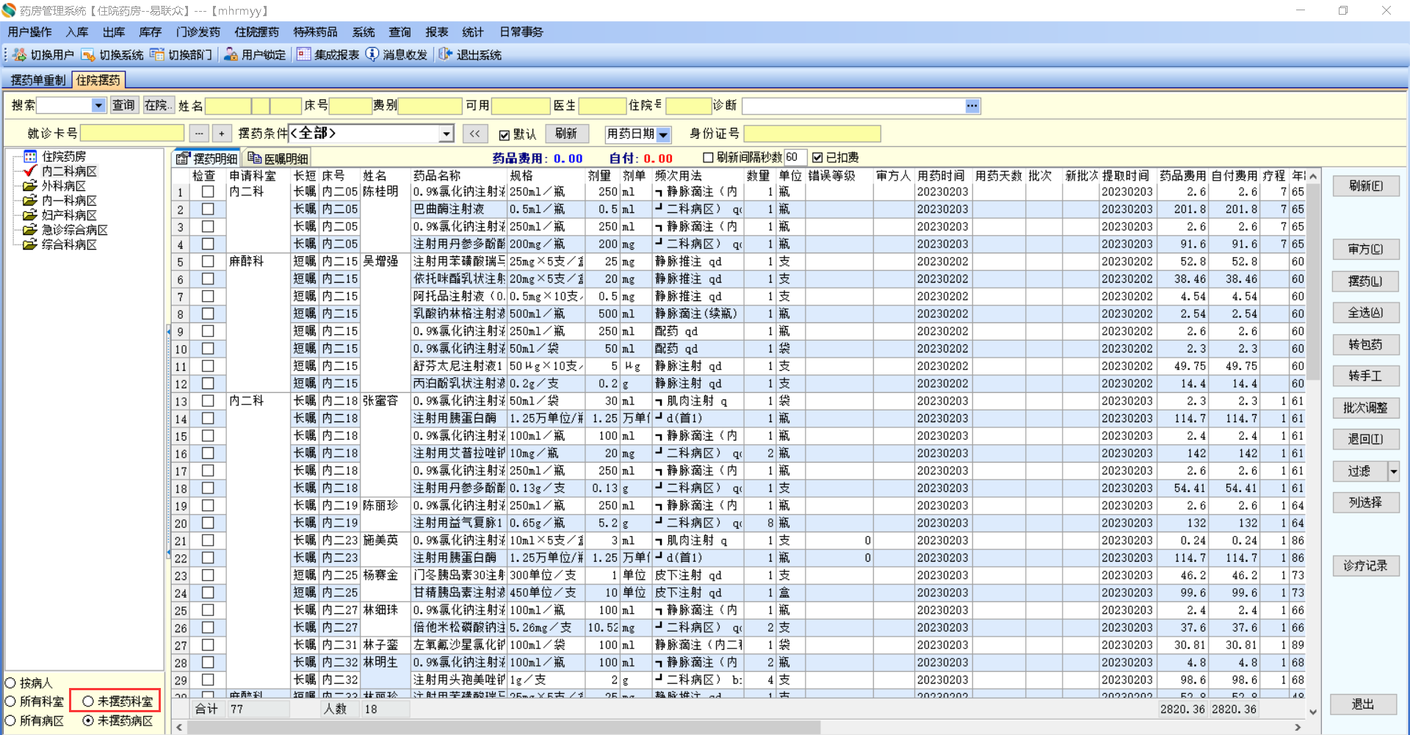Tick the checkbox in row 1

point(208,192)
